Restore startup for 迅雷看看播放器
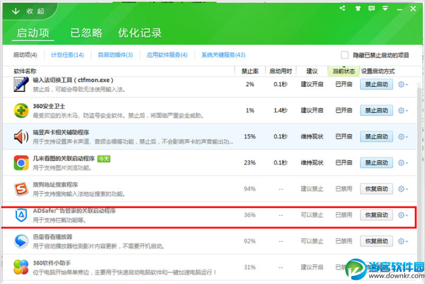The width and height of the screenshot is (425, 284). [x=376, y=241]
